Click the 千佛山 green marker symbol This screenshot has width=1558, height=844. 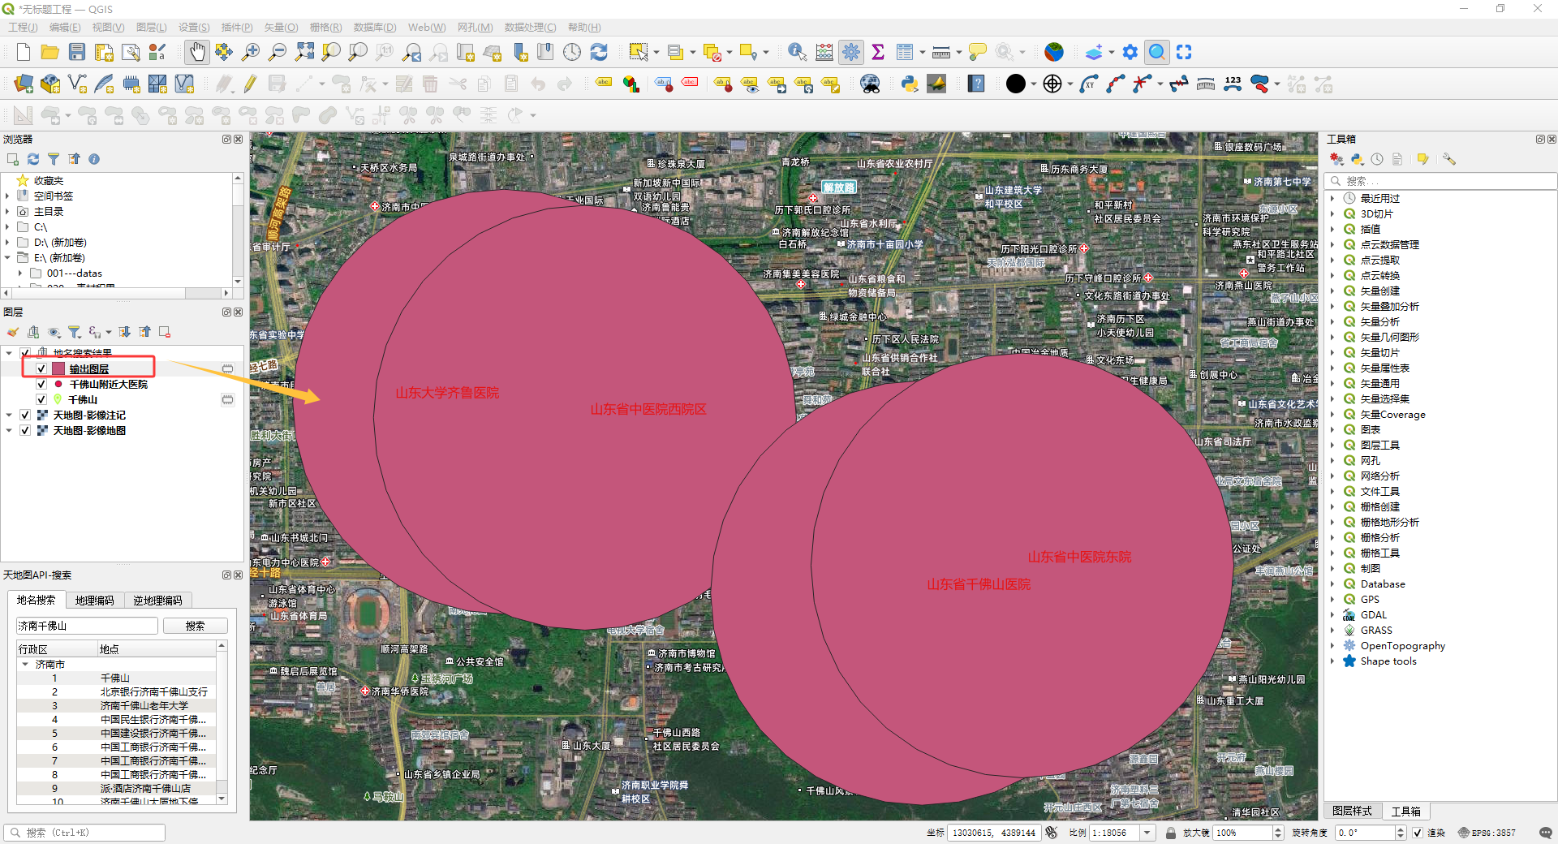[58, 399]
